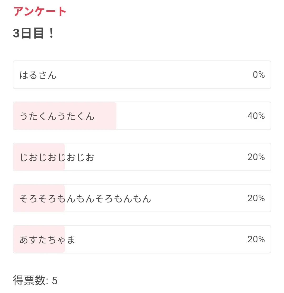The image size is (284, 293).
Task: Click the 得票数: 5 vote count
Action: pyautogui.click(x=35, y=281)
